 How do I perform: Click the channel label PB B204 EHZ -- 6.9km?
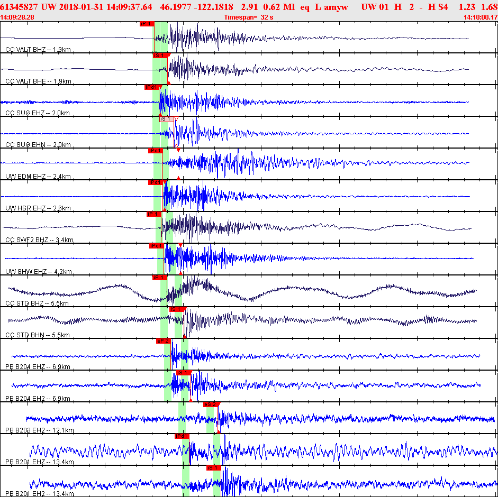pos(38,367)
